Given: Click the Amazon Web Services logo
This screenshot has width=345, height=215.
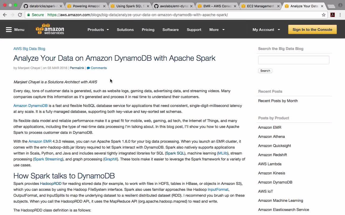Looking at the screenshot, I should (50, 29).
